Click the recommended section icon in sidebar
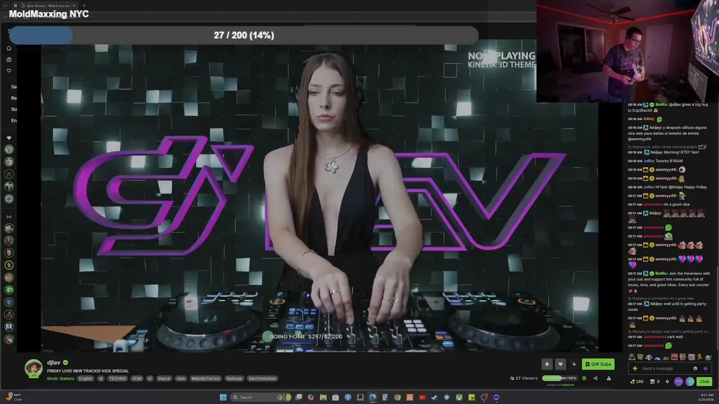 tap(9, 217)
